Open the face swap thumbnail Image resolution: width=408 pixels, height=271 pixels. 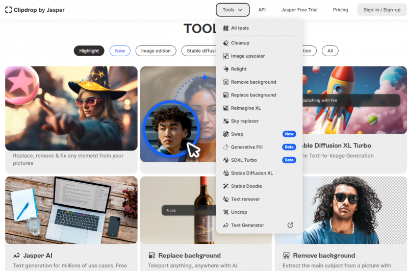(x=178, y=114)
